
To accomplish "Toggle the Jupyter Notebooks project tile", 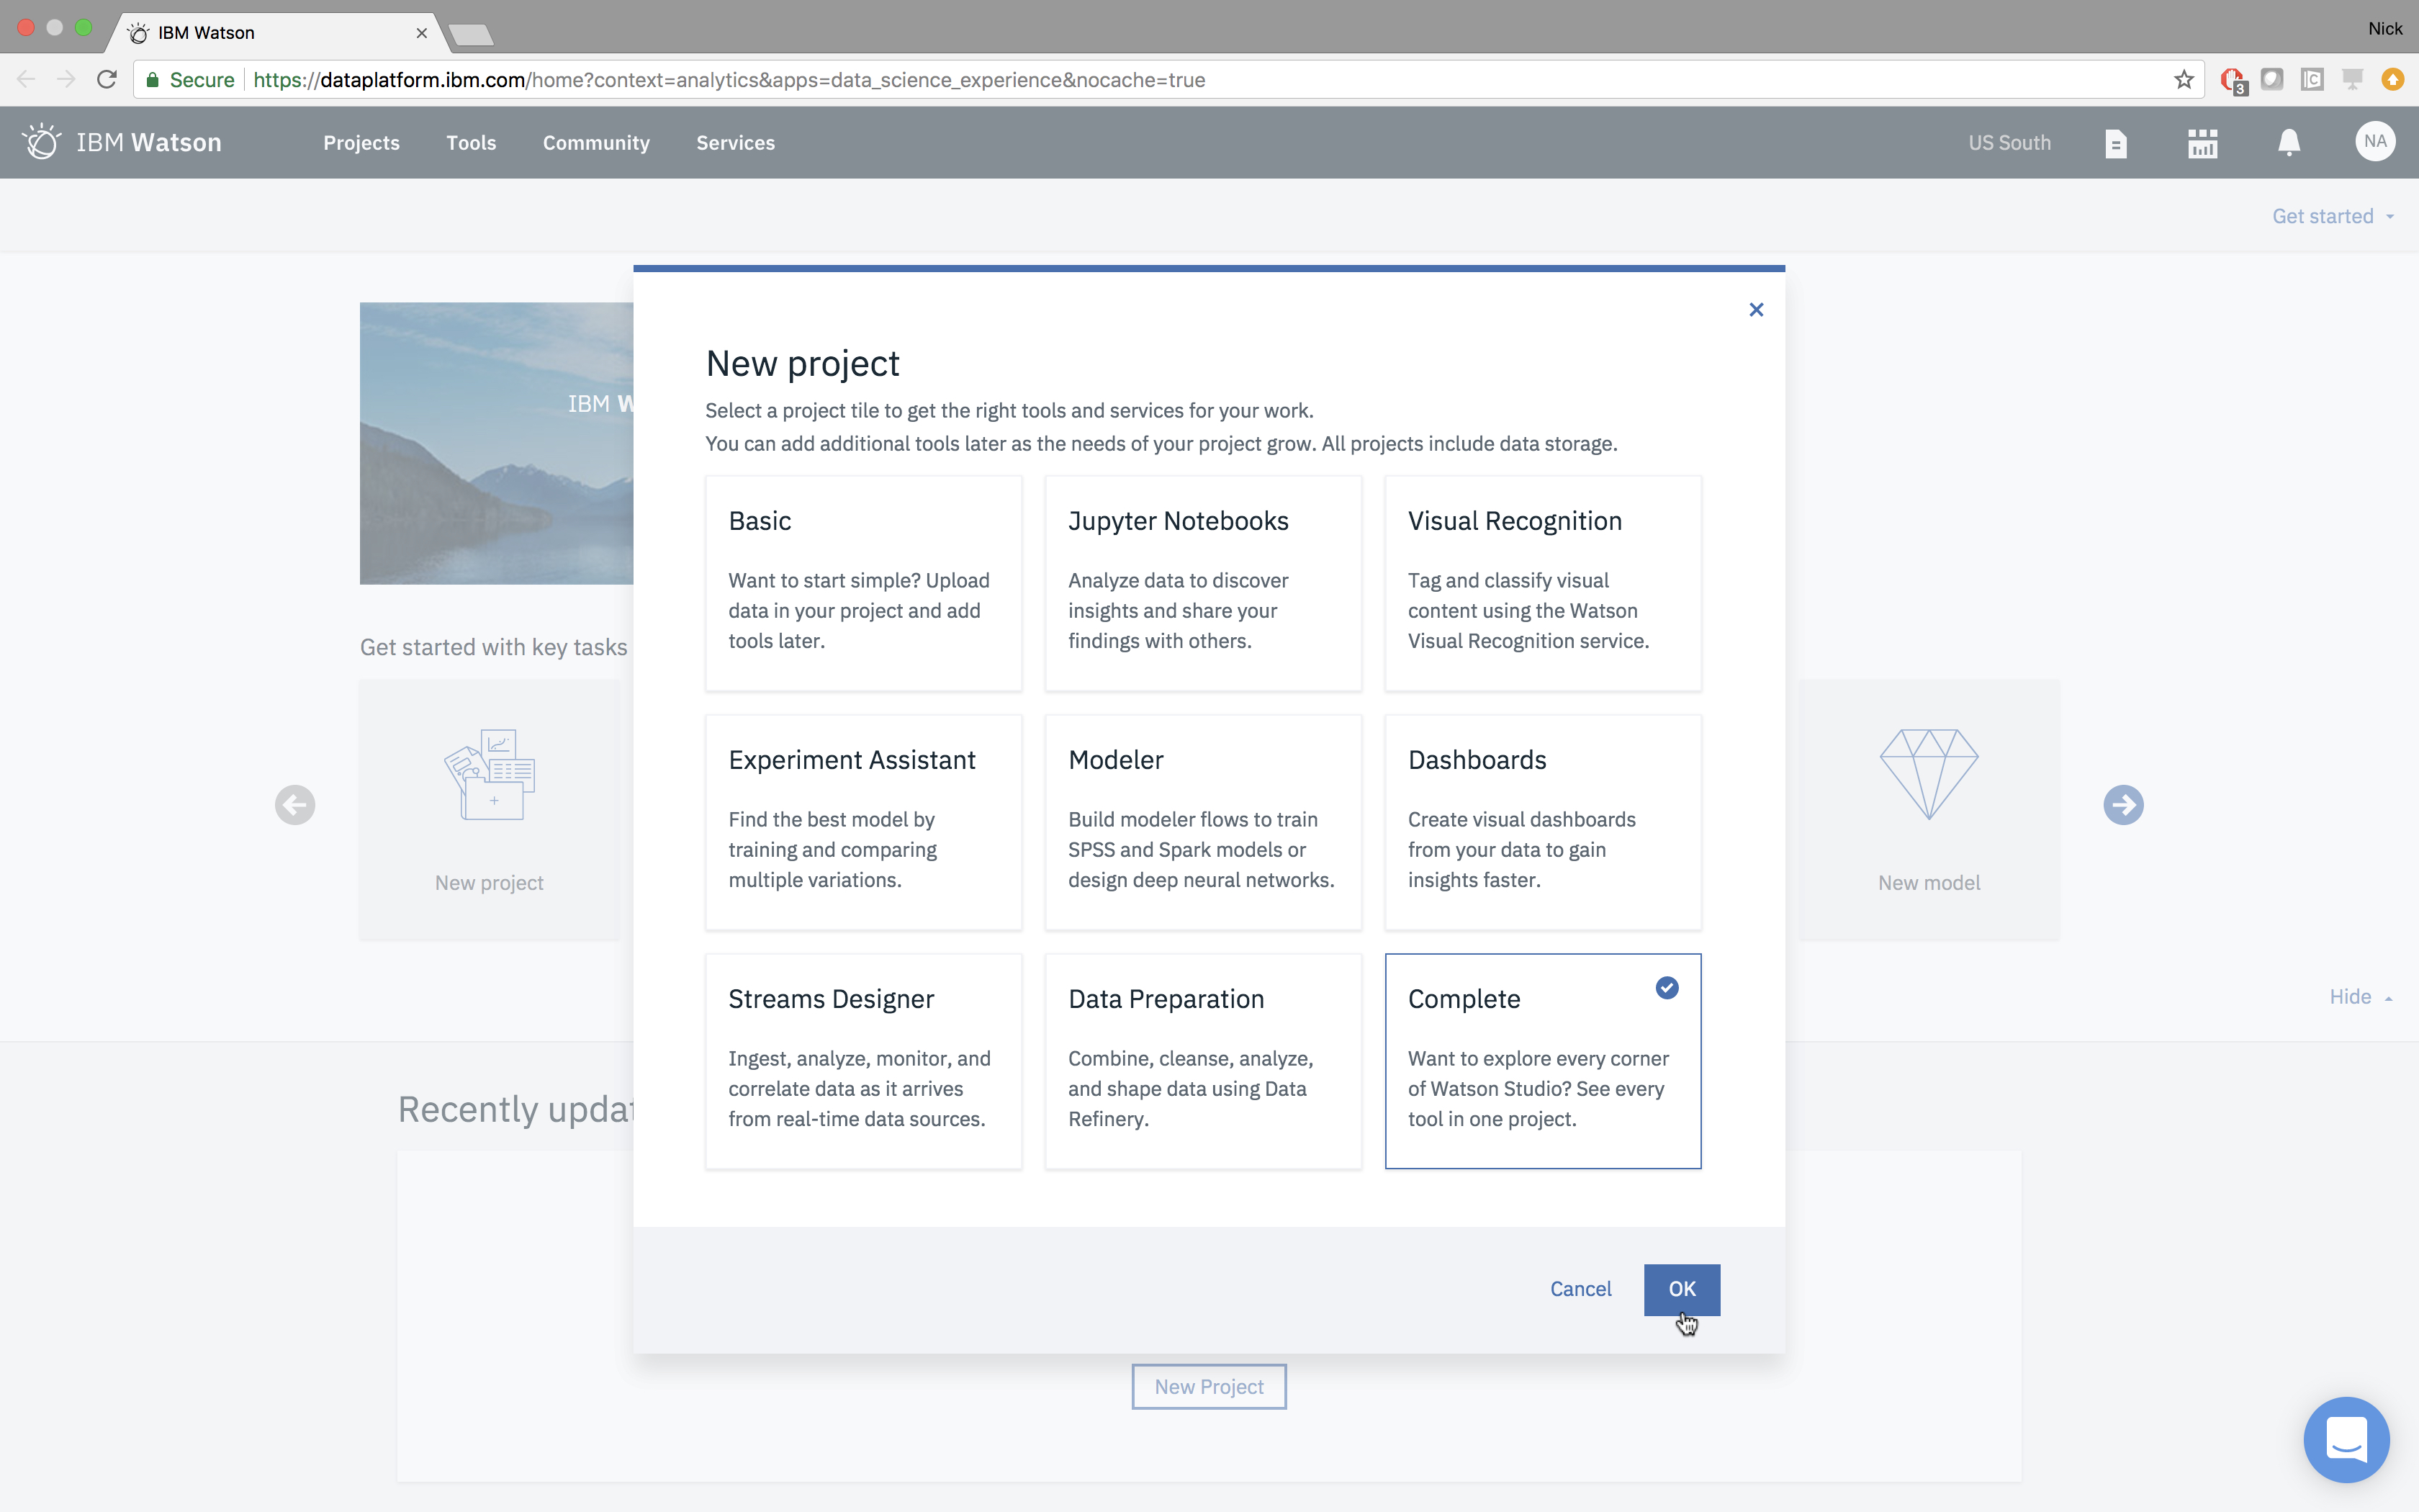I will click(1204, 583).
